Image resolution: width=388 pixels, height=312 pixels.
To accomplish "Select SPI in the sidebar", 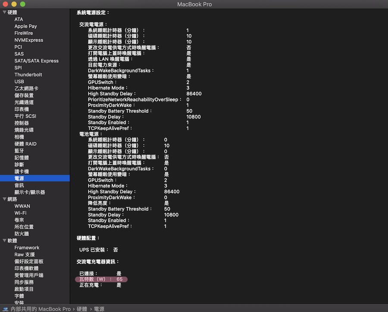I will pyautogui.click(x=18, y=68).
